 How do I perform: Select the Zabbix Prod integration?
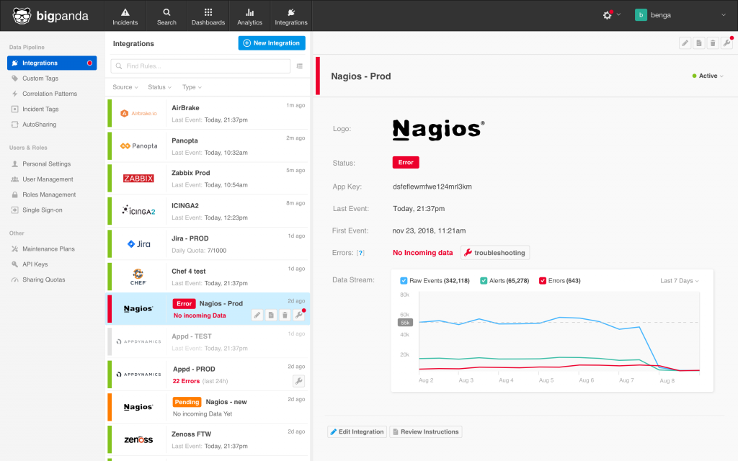coord(208,179)
